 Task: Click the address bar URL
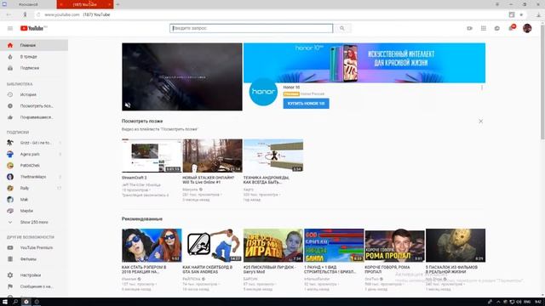[62, 14]
